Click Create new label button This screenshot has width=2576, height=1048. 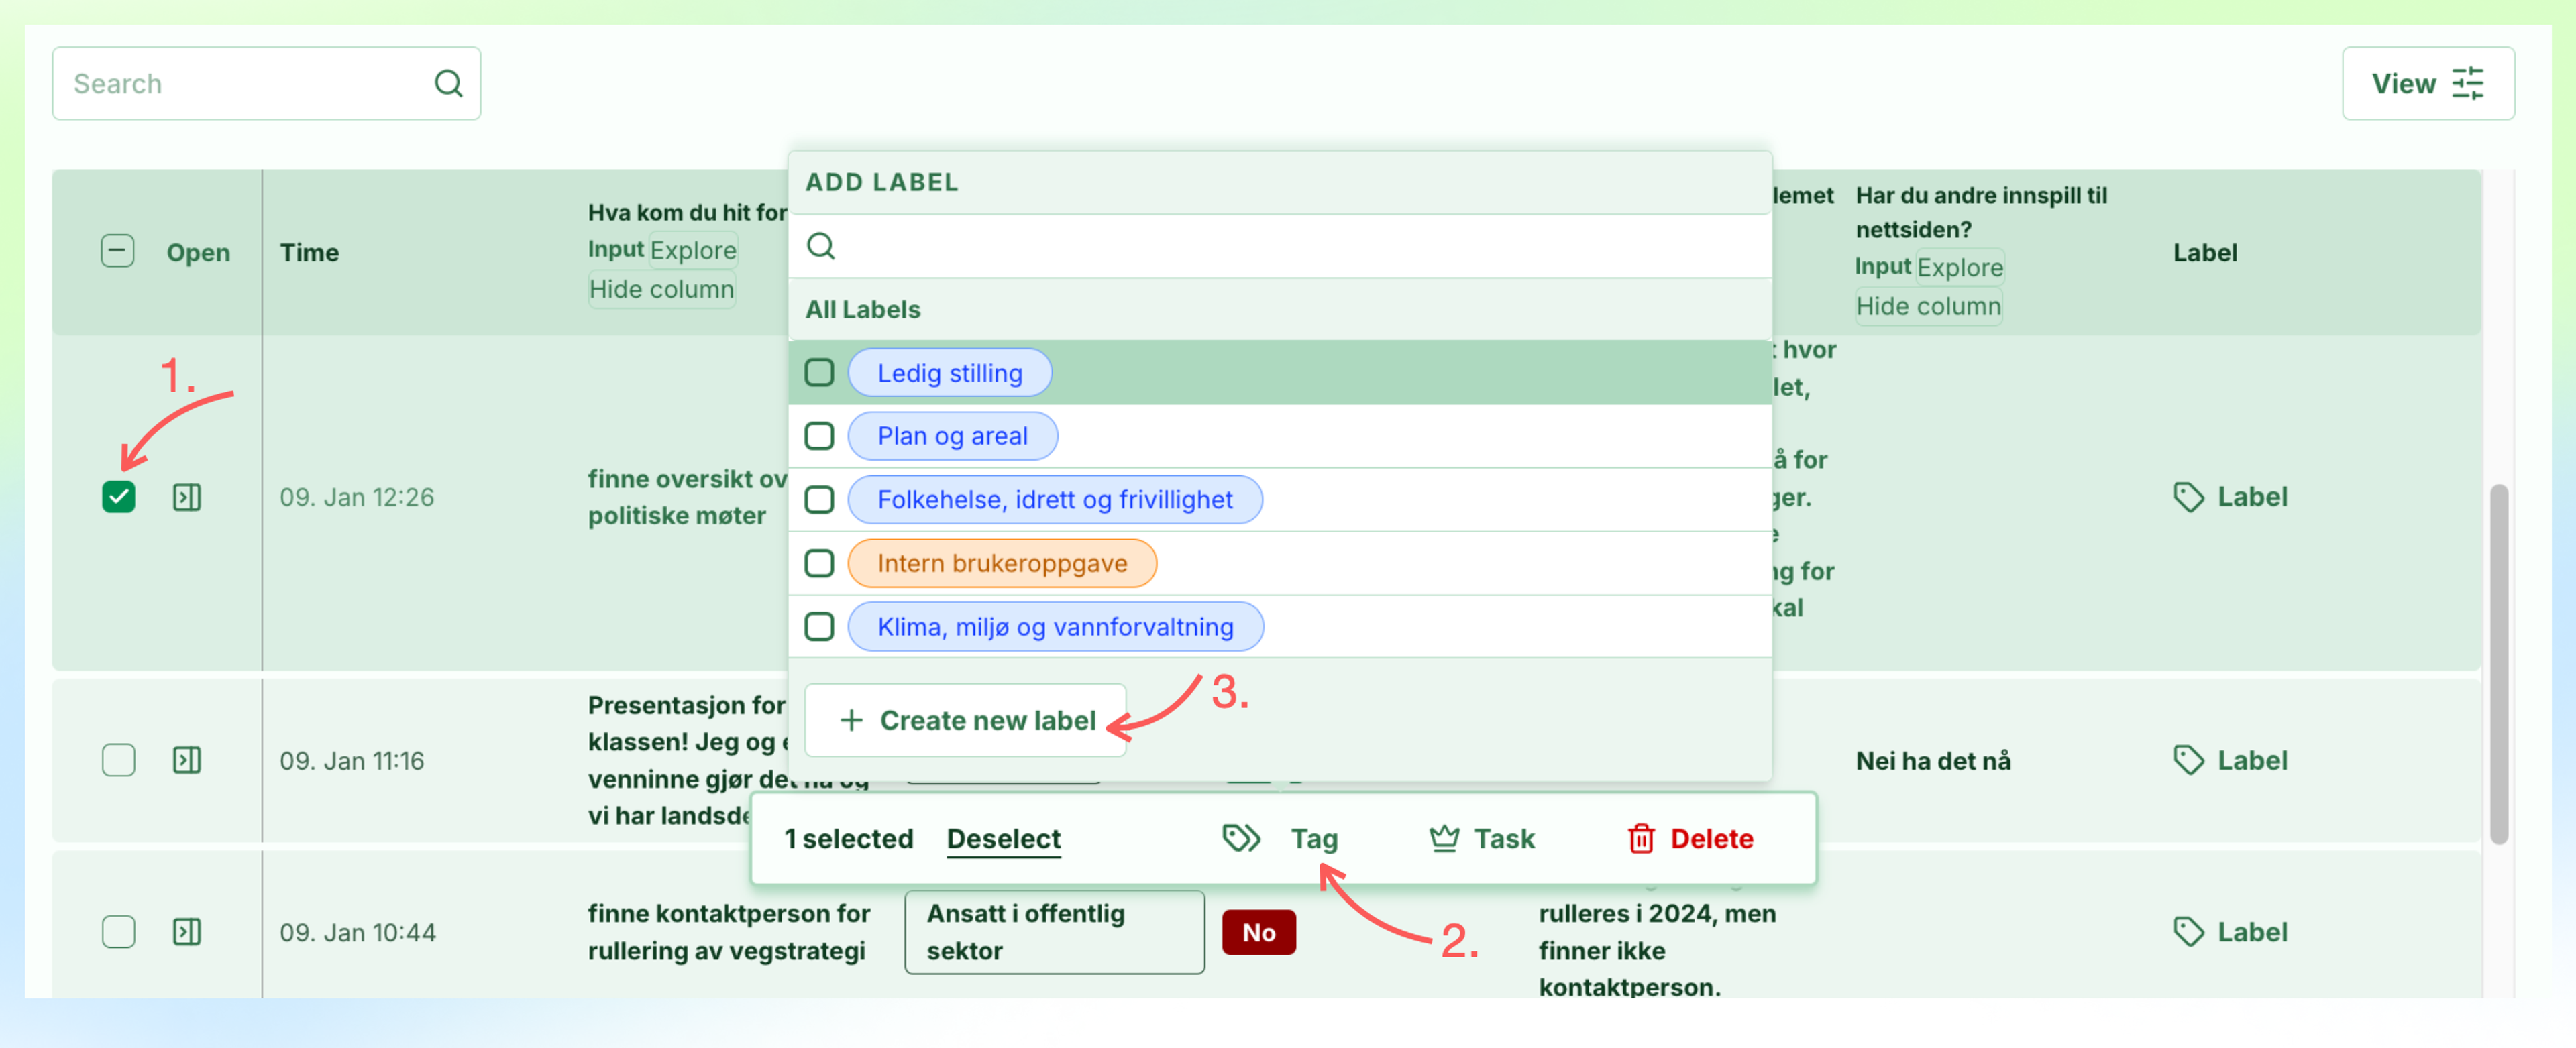(x=966, y=720)
